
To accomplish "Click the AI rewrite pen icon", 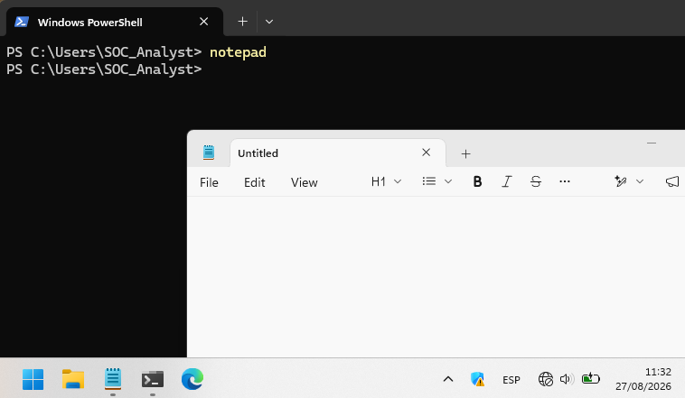I will click(620, 181).
